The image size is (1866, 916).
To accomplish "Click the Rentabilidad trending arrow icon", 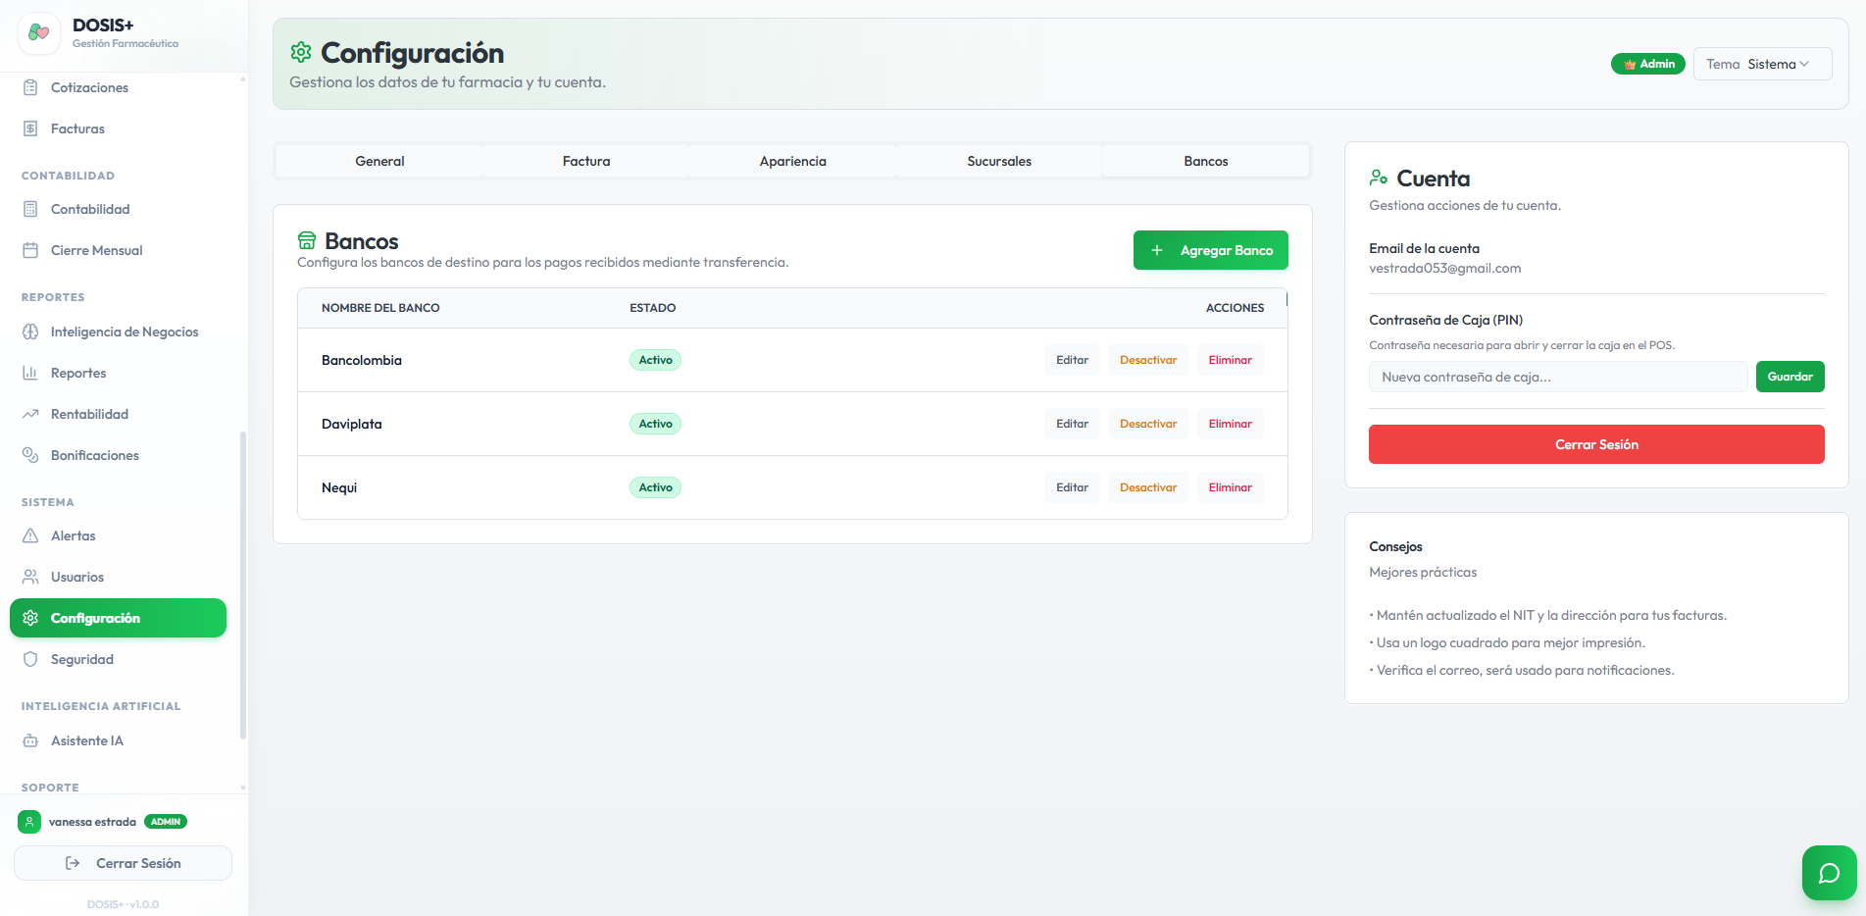I will tap(30, 414).
